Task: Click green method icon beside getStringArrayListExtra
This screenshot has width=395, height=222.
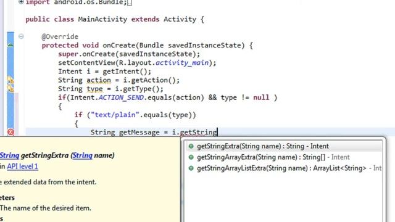Action: point(191,168)
